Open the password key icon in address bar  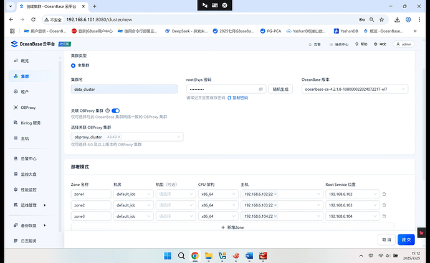click(361, 20)
